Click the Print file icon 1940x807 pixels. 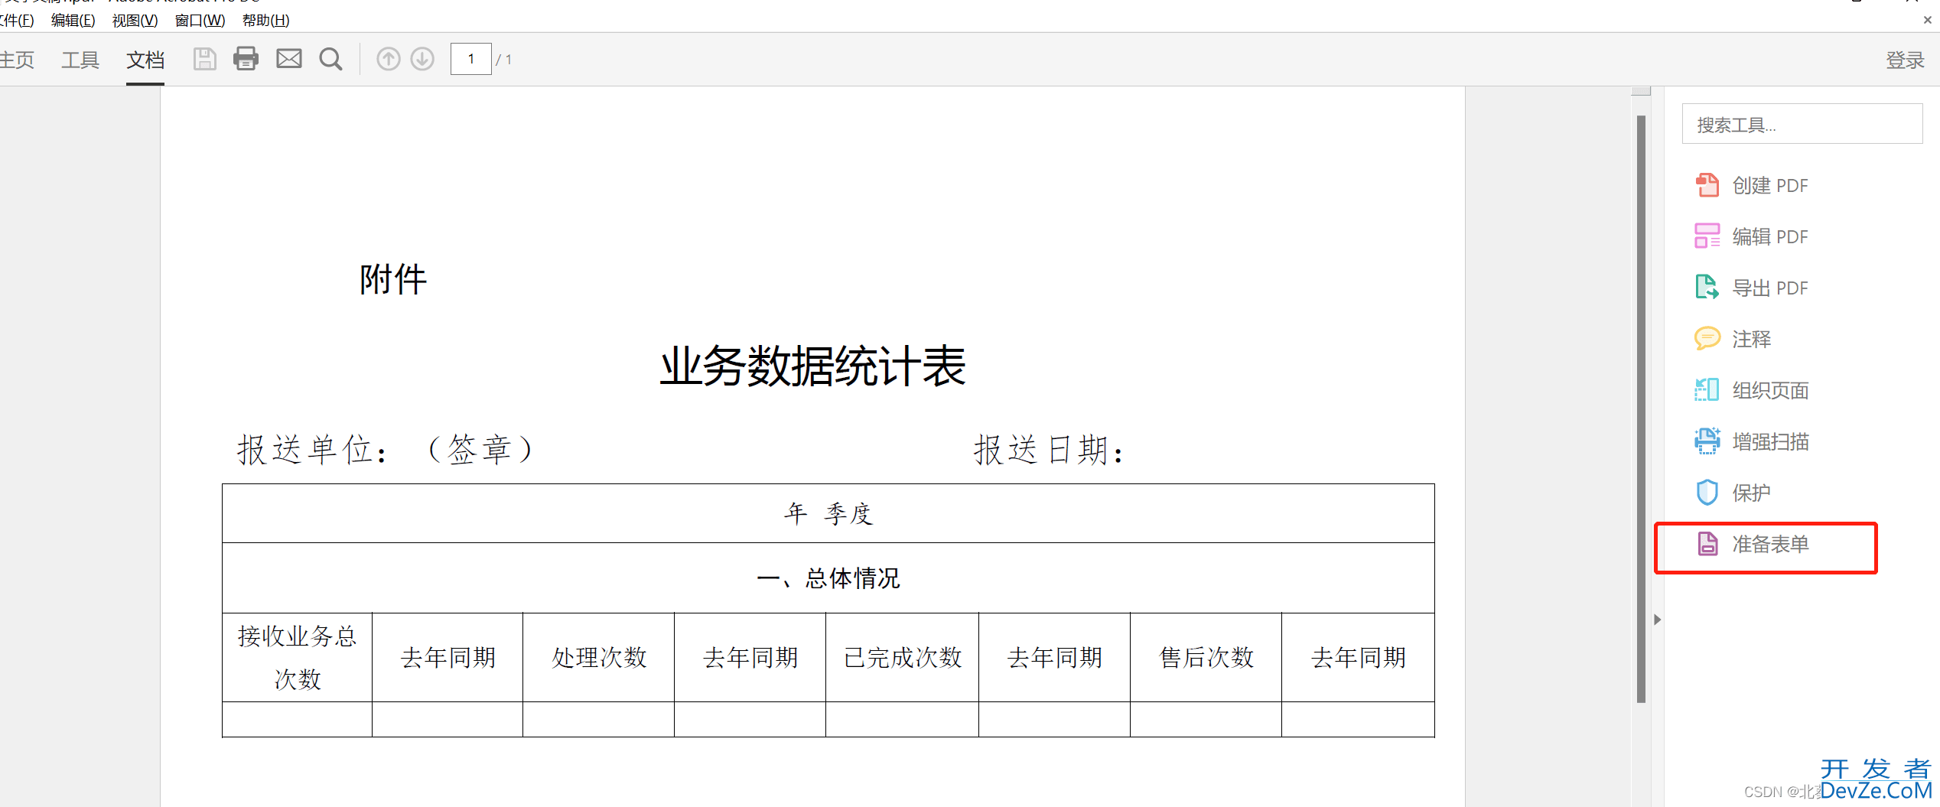246,59
